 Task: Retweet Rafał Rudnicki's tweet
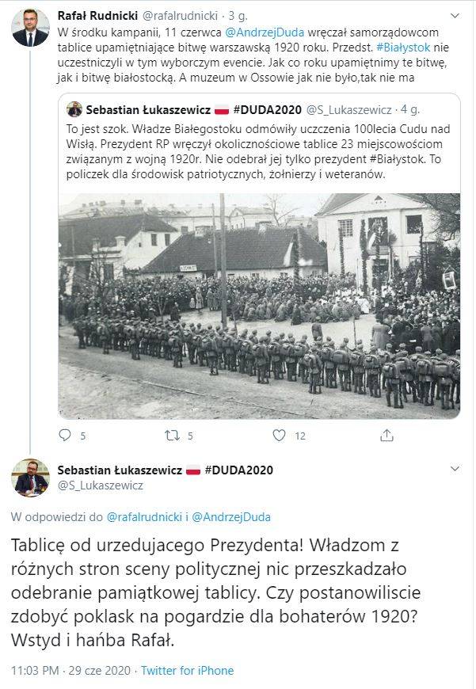pyautogui.click(x=172, y=436)
